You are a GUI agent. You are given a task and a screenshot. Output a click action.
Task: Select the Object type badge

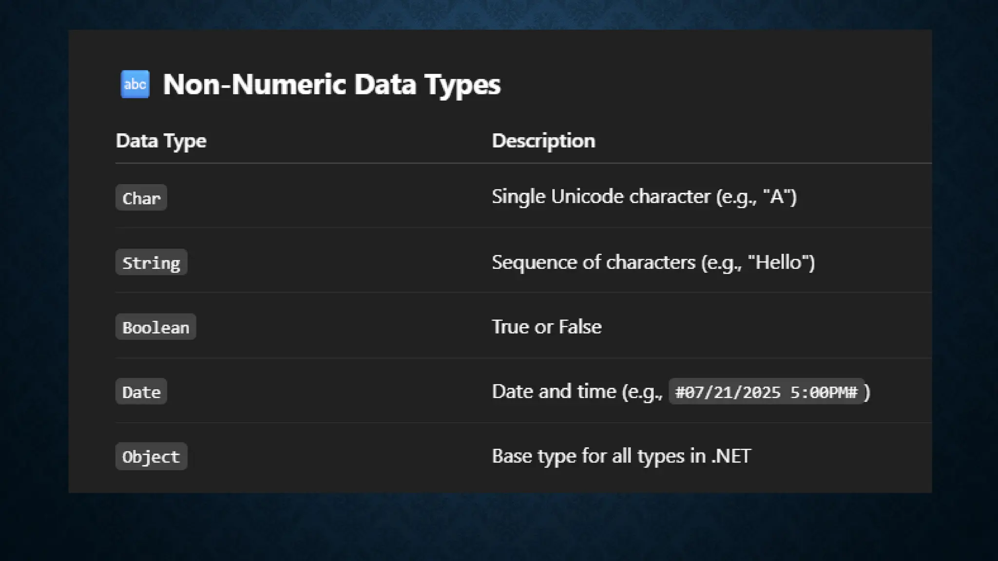(x=151, y=456)
